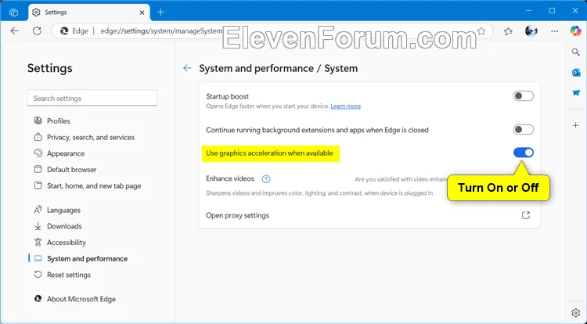This screenshot has width=587, height=324.
Task: Toggle continue running background extensions switch
Action: (524, 129)
